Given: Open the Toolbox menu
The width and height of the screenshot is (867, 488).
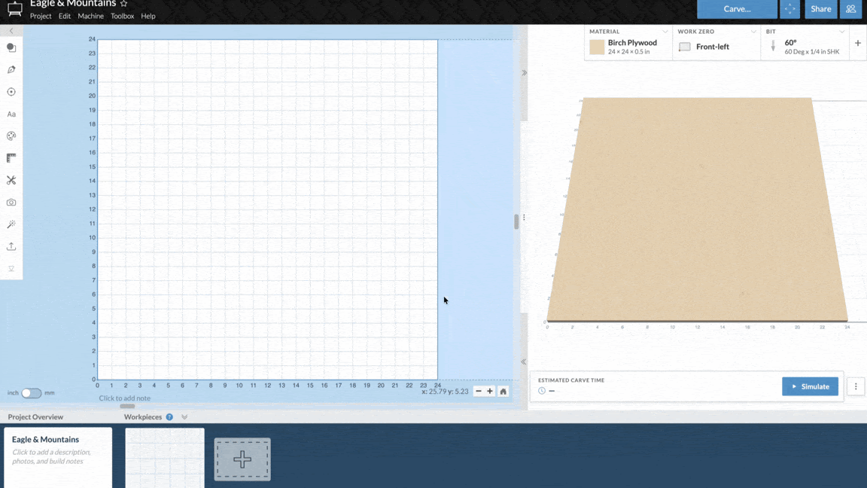Looking at the screenshot, I should click(x=122, y=16).
